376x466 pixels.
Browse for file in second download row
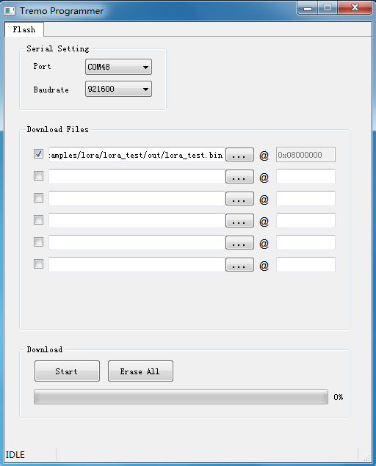(x=239, y=177)
